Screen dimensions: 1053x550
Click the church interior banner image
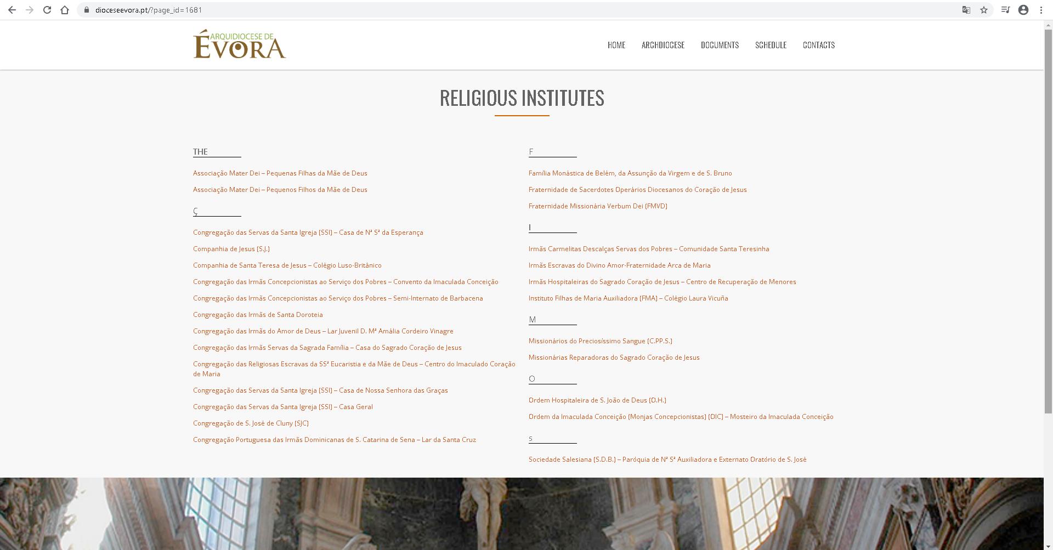coord(522,514)
